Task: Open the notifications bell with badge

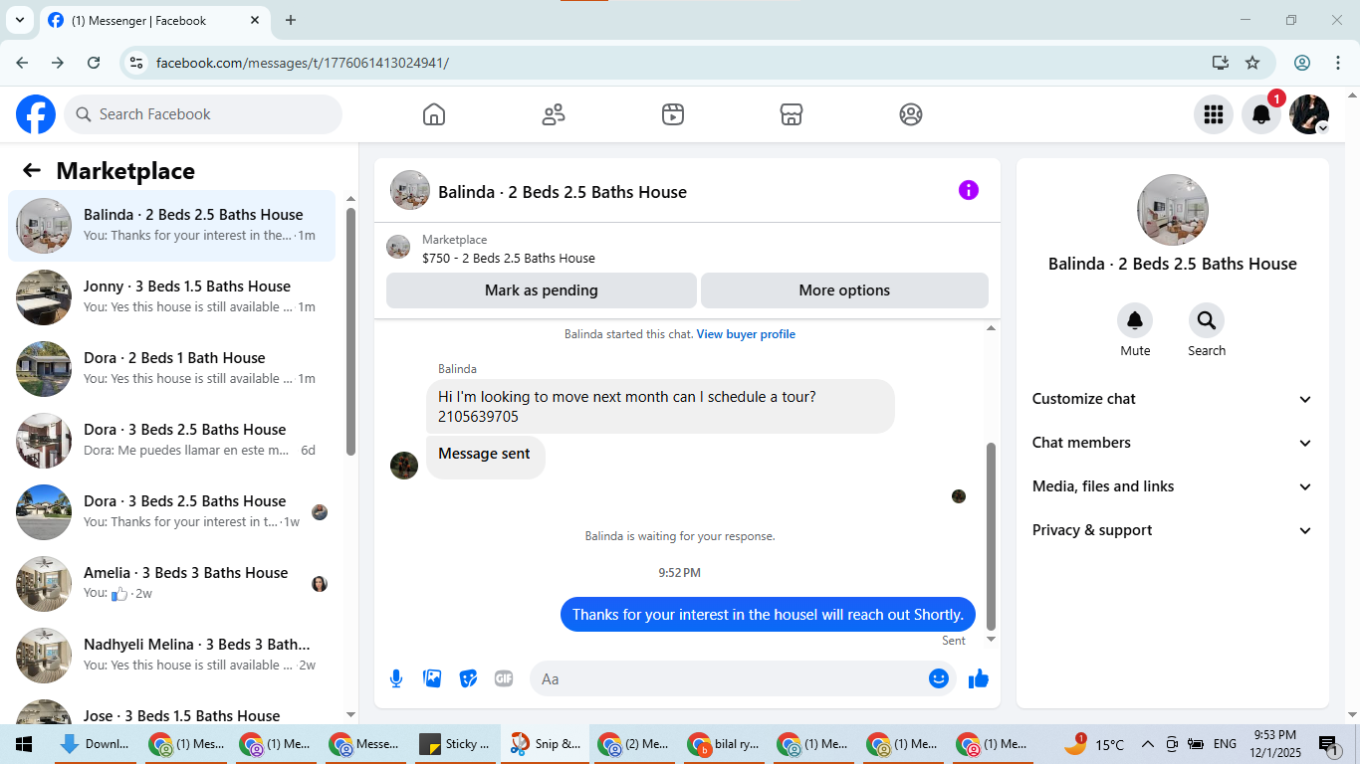Action: [x=1261, y=114]
